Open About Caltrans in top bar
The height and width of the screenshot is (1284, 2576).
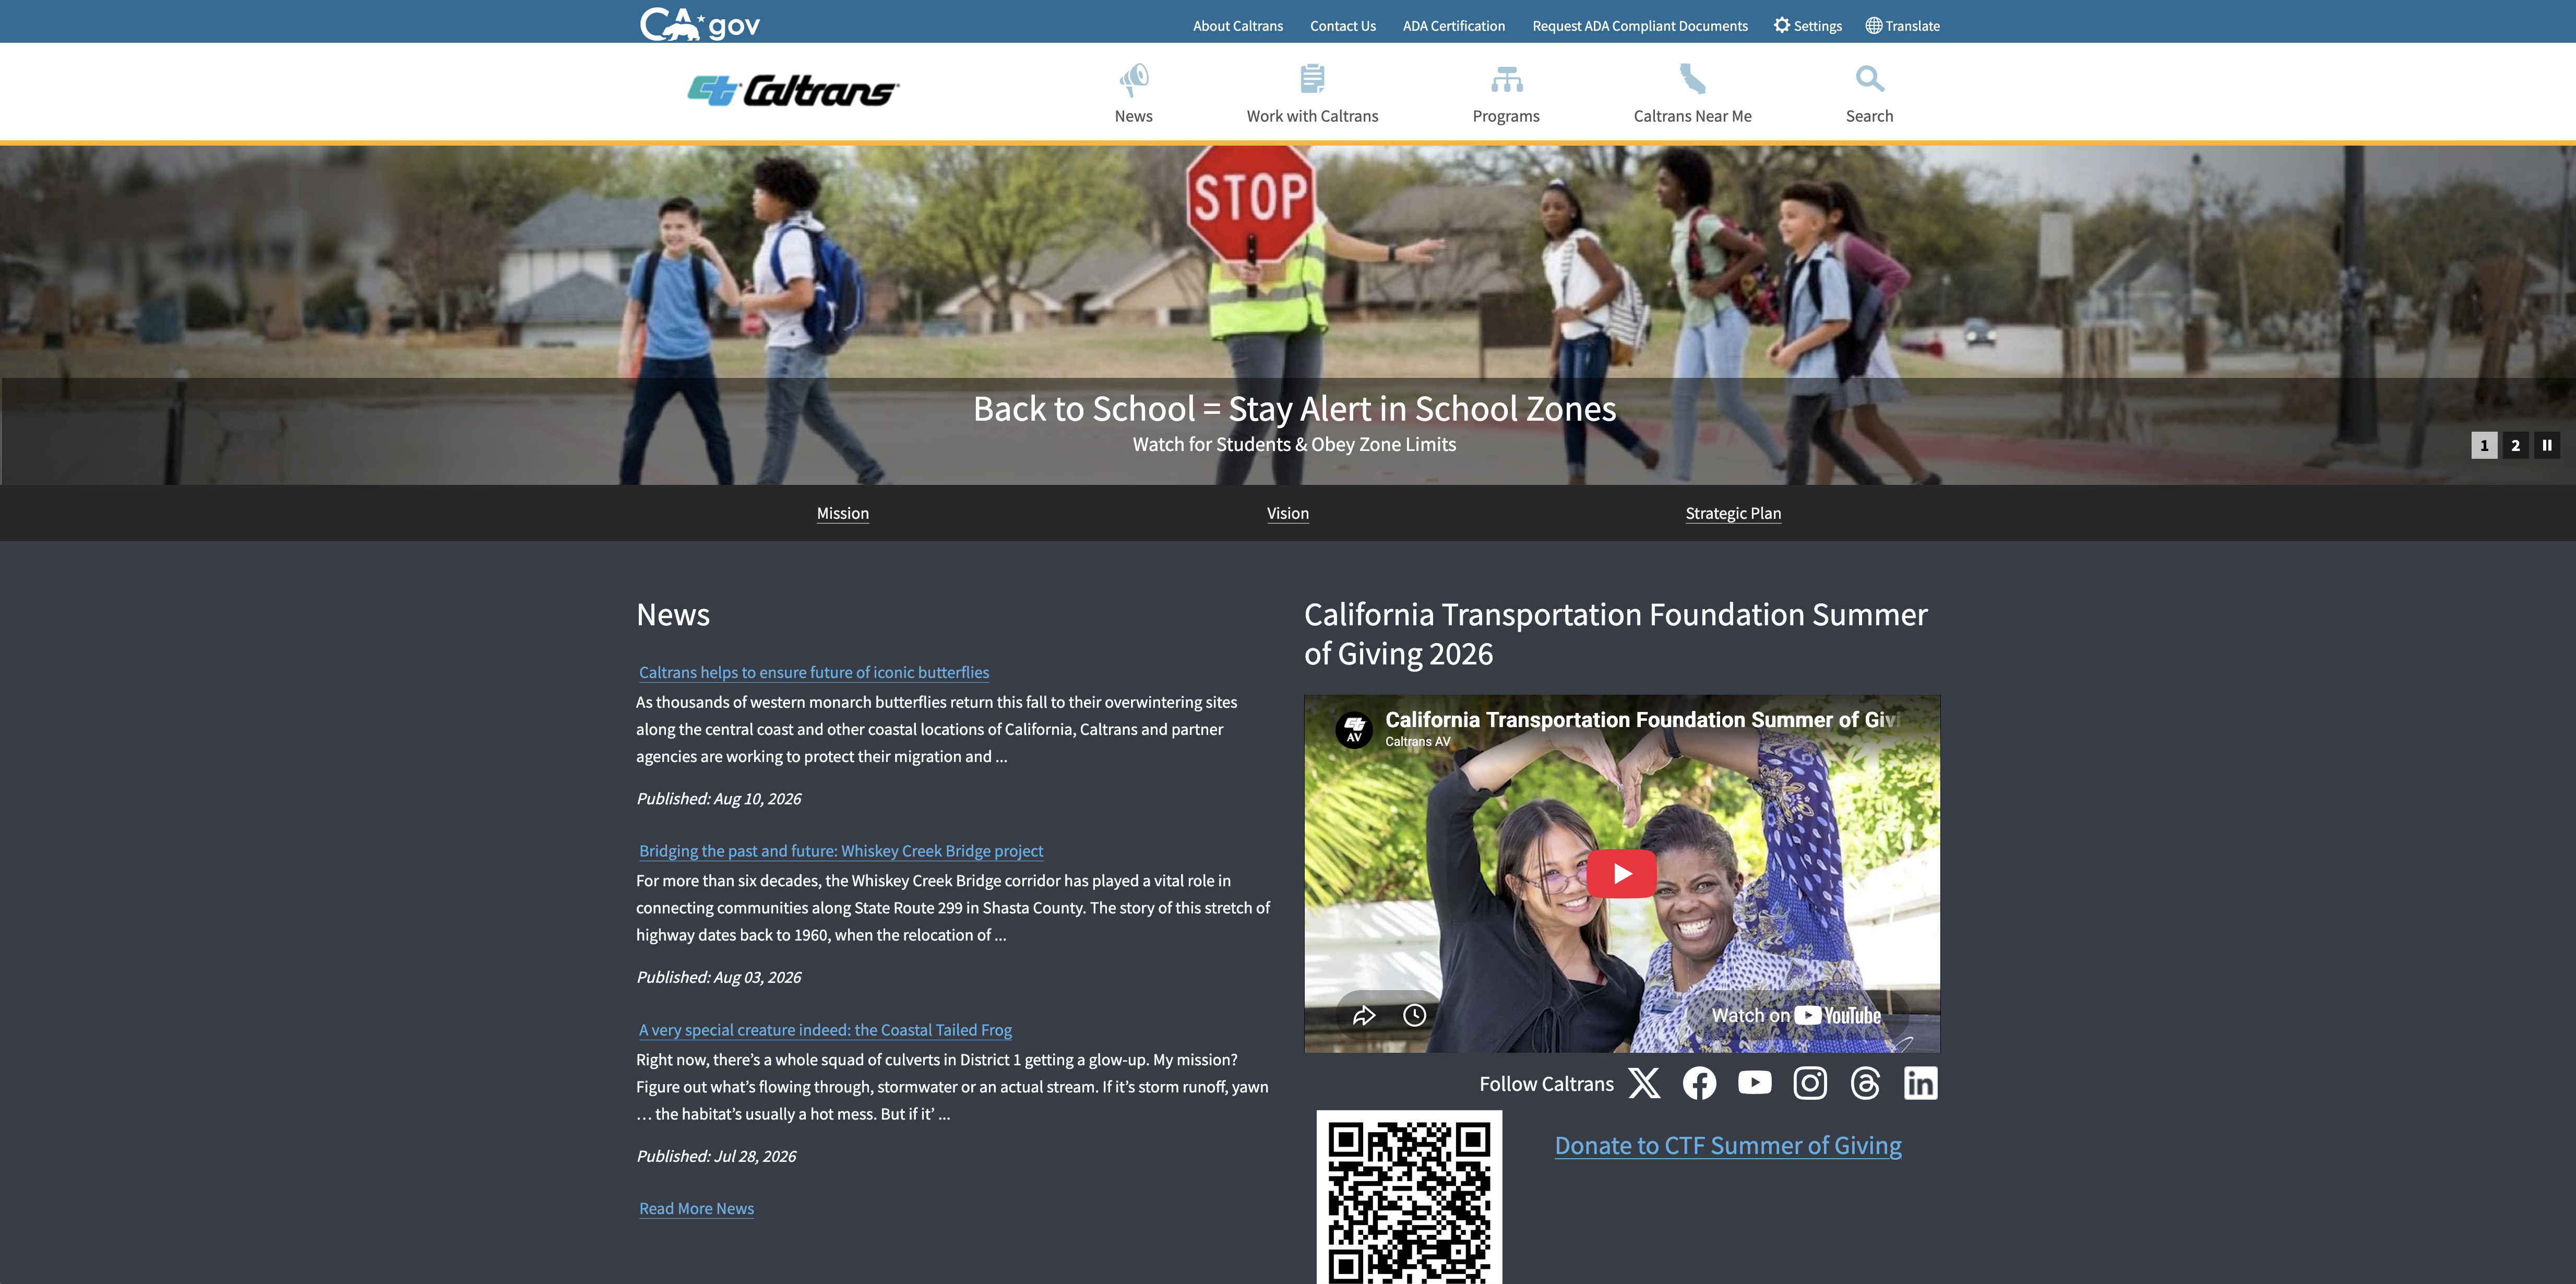click(1237, 26)
